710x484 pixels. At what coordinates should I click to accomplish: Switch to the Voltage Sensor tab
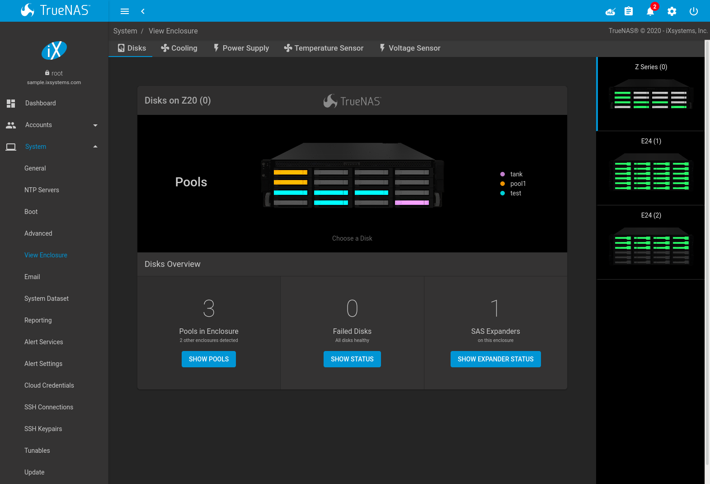coord(409,48)
